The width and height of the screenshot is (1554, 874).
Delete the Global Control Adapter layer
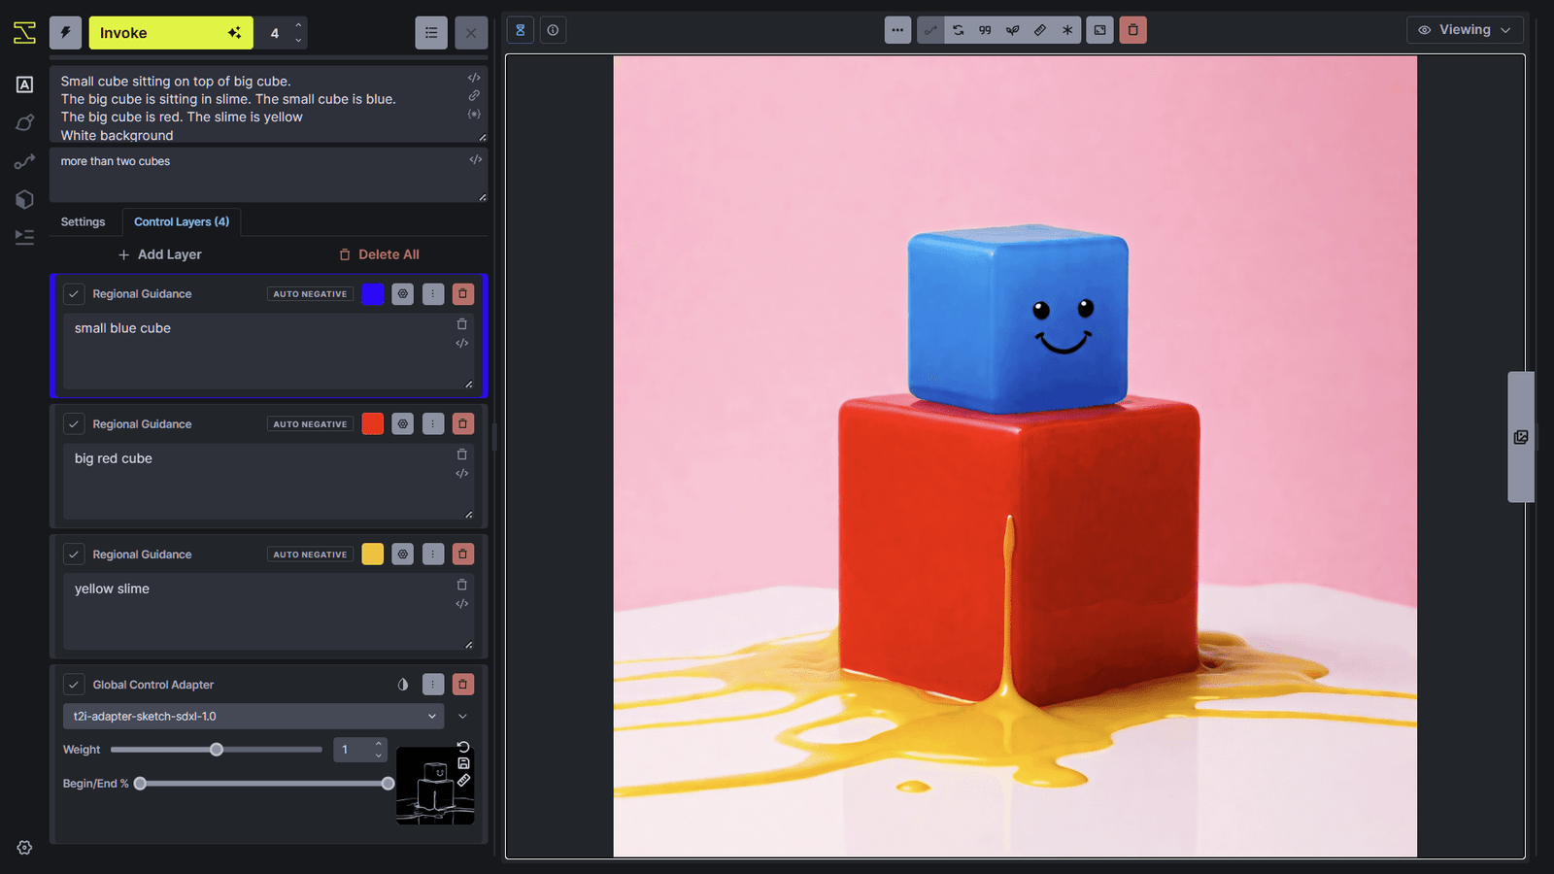pos(463,684)
